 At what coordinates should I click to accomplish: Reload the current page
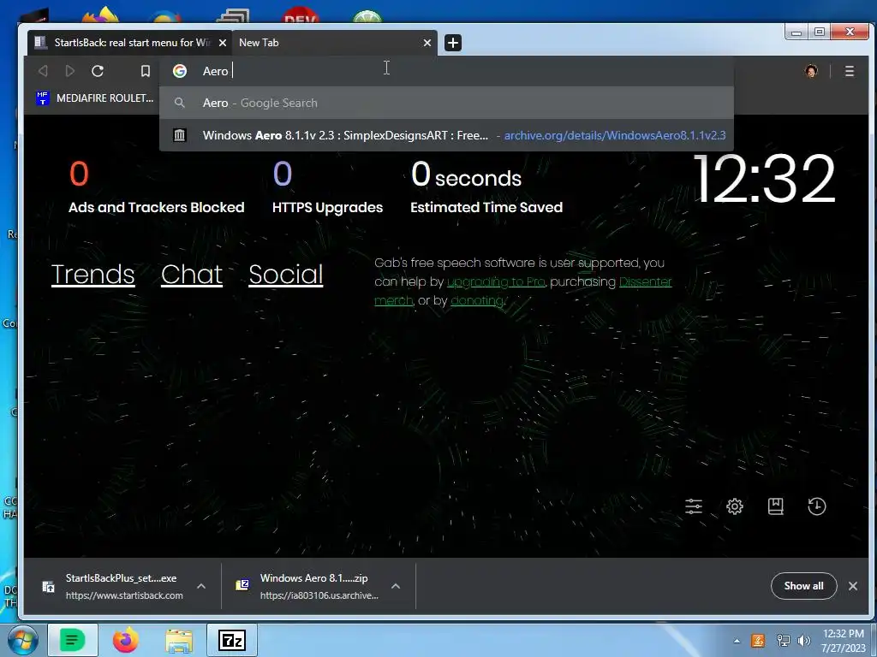coord(98,71)
